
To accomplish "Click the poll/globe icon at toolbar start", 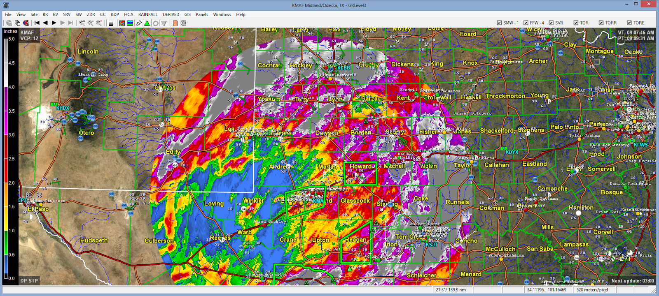I will (9, 23).
